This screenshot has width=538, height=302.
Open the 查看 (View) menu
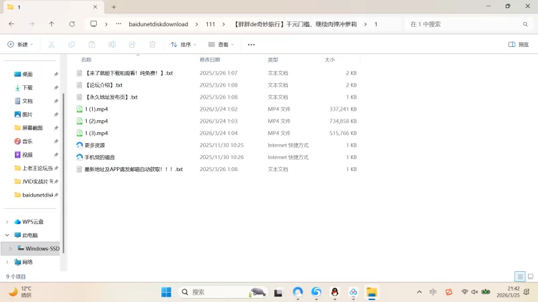point(221,44)
